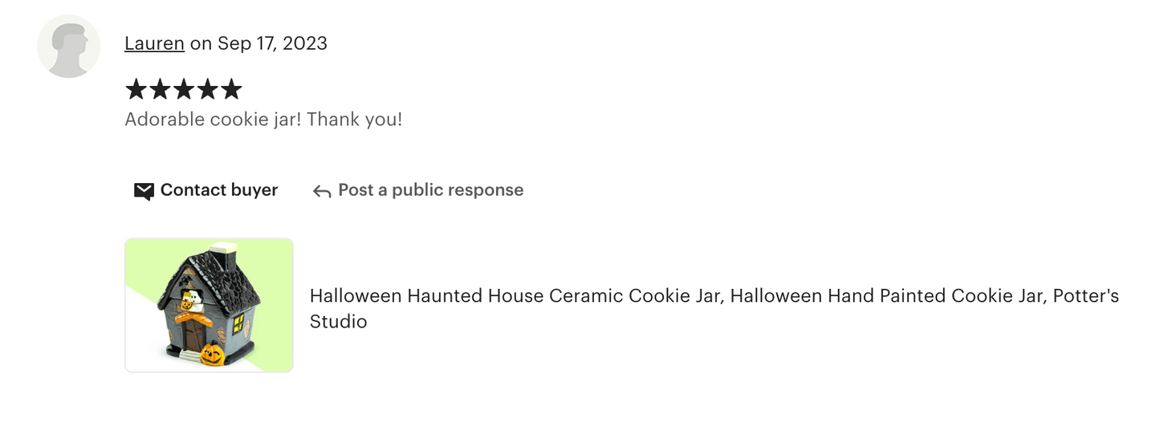Click the reply arrow icon
Screen dimensions: 1160x427
click(x=322, y=191)
